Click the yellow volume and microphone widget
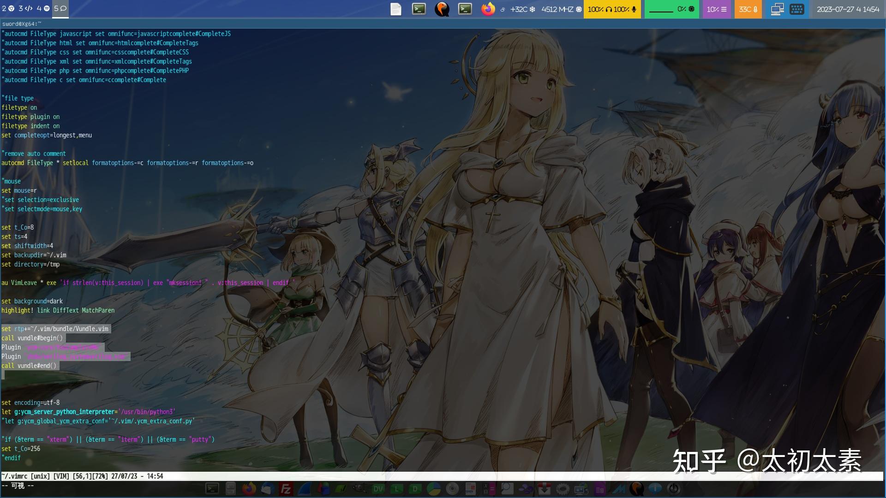The width and height of the screenshot is (886, 498). pos(612,9)
